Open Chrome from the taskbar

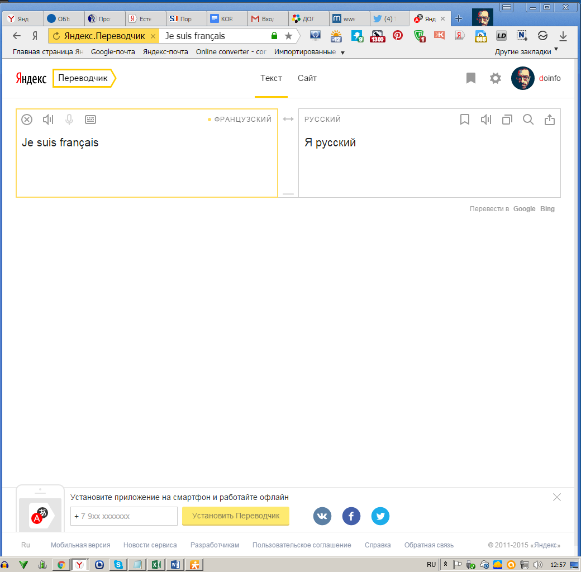[61, 565]
